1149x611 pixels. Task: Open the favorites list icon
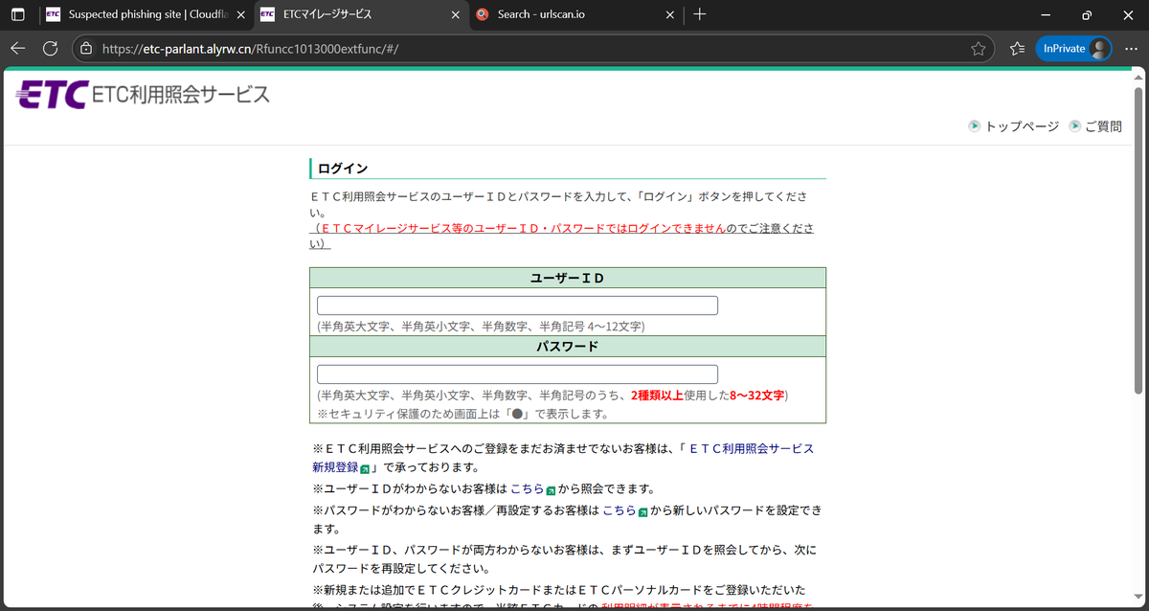[1017, 48]
